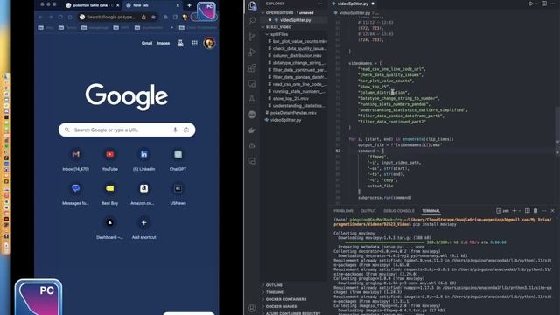The image size is (560, 315).
Task: Open the Testing flask view
Action: tap(252, 99)
